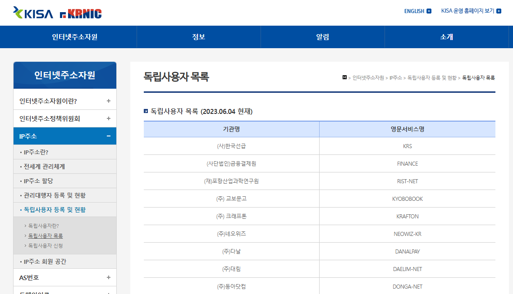Select the KRAFTON cell
This screenshot has width=513, height=294.
coord(408,216)
